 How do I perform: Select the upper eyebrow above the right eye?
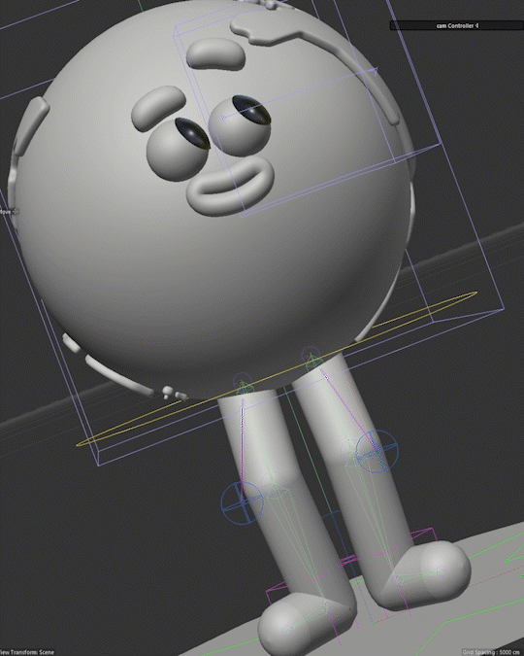216,54
